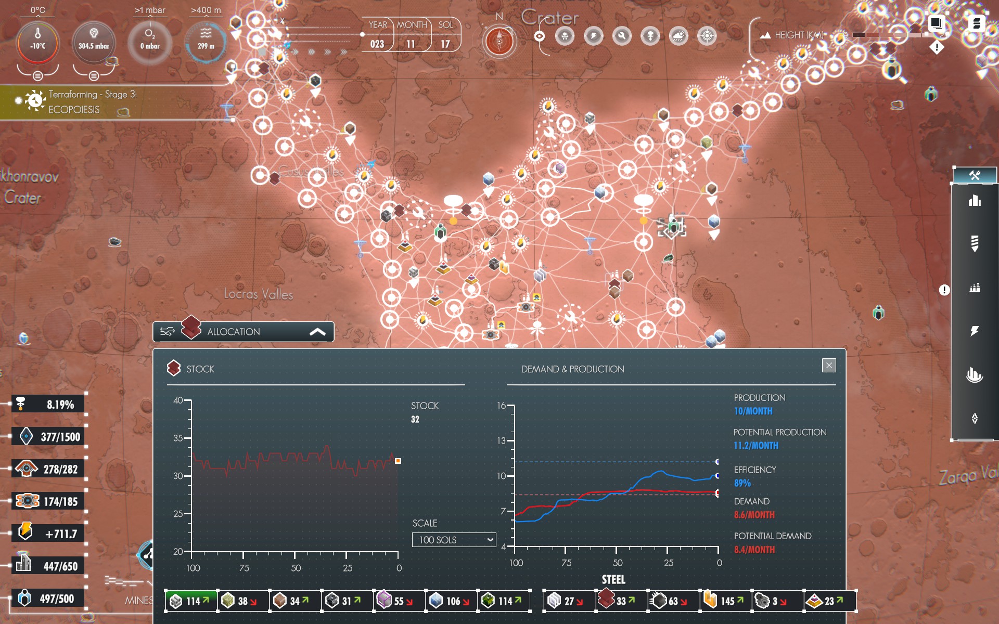Expand the temperature gauge details menu

click(37, 76)
